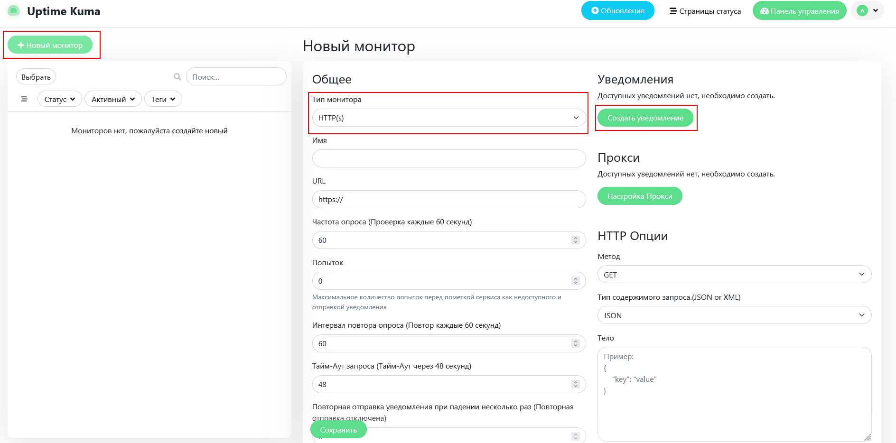Click the Uptime Kuma logo icon
This screenshot has width=896, height=443.
pos(14,11)
